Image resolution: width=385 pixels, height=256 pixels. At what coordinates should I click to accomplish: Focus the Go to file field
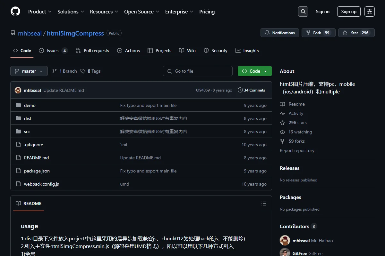[x=198, y=71]
